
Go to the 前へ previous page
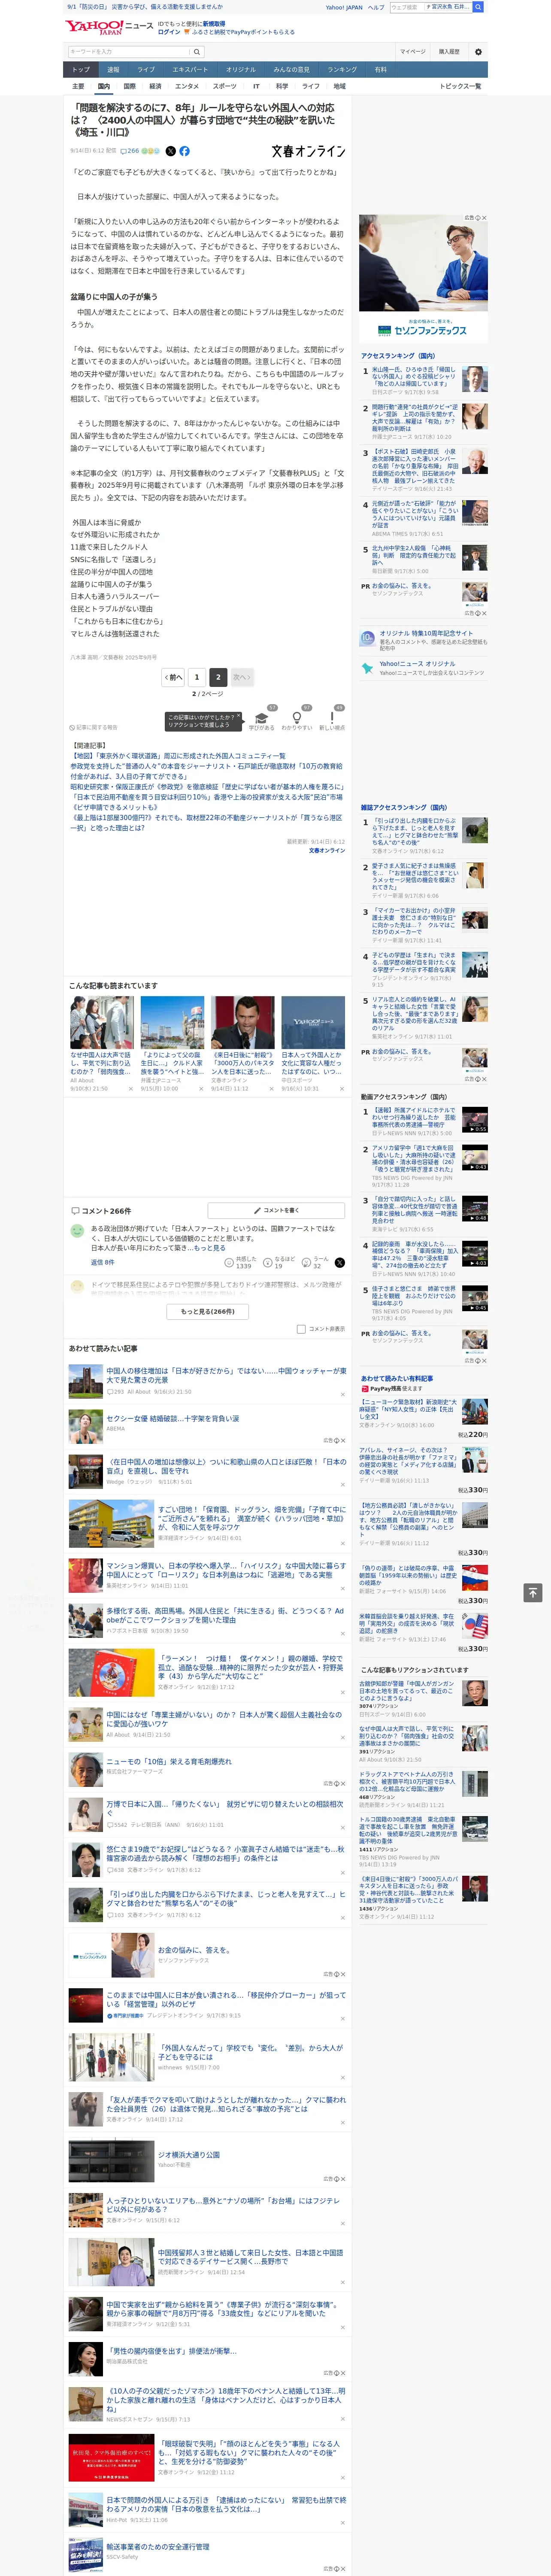click(x=174, y=677)
